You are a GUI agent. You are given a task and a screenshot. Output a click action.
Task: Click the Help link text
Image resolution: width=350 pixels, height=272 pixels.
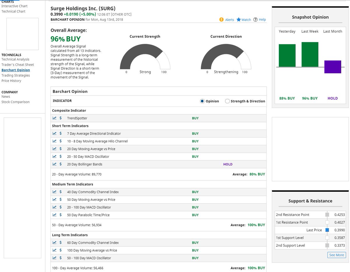click(x=262, y=20)
